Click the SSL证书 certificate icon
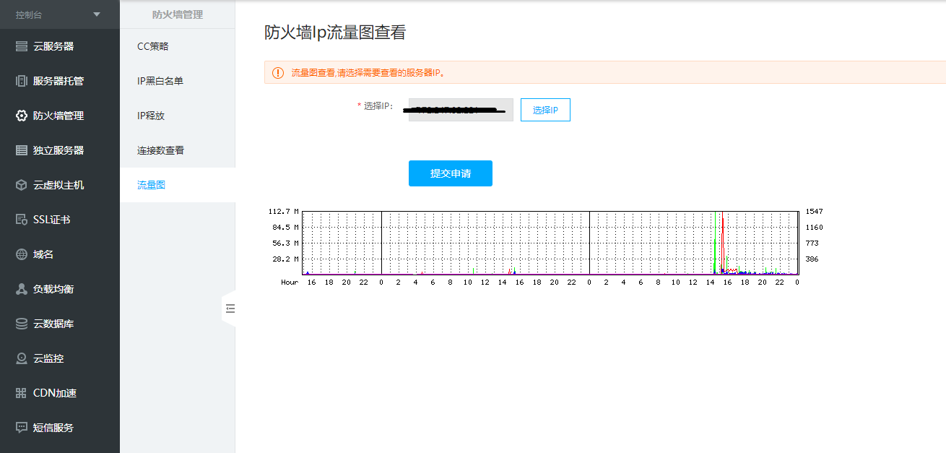This screenshot has height=453, width=946. click(22, 220)
